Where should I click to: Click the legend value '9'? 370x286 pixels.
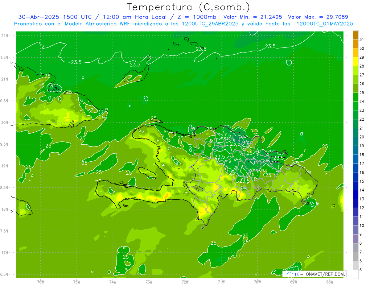[361, 234]
